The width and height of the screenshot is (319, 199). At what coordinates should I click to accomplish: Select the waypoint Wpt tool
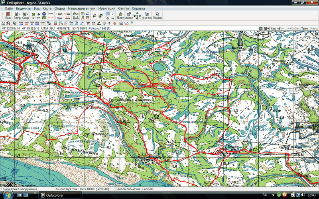[x=33, y=16]
